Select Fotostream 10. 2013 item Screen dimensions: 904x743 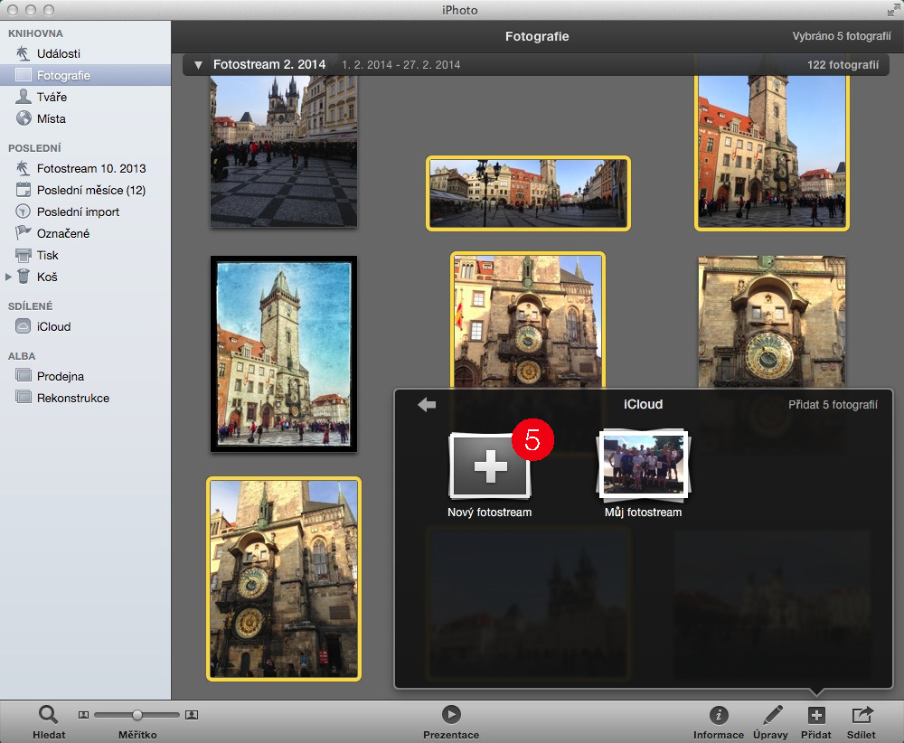90,168
